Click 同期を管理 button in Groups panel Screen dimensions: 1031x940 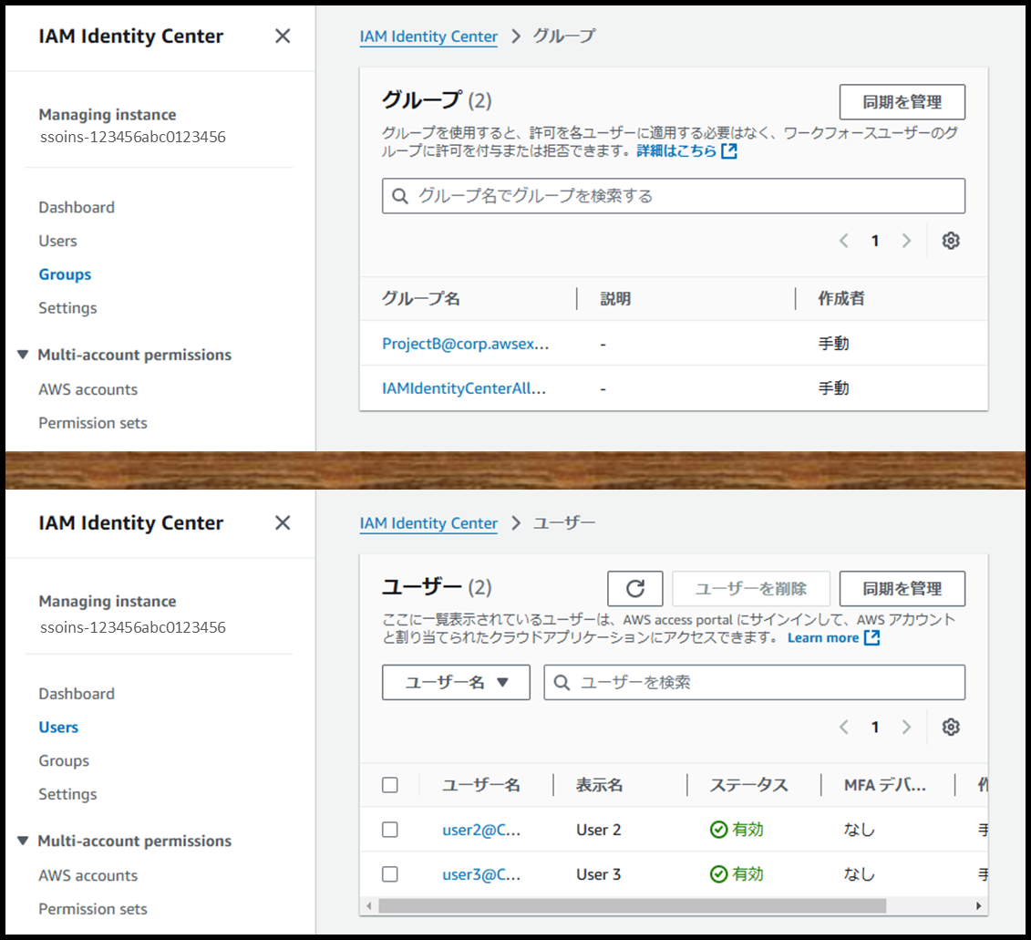[902, 102]
